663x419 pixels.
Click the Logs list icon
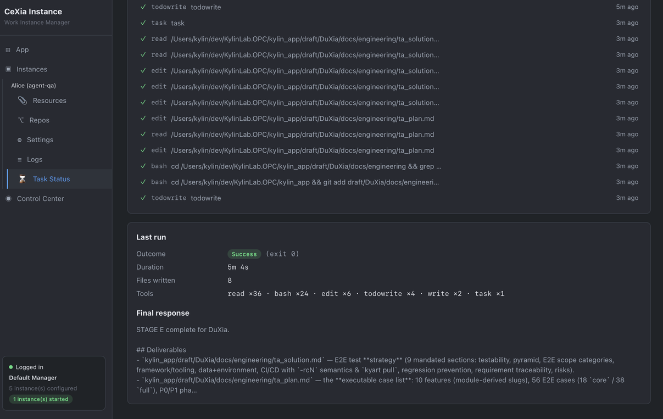(x=20, y=160)
